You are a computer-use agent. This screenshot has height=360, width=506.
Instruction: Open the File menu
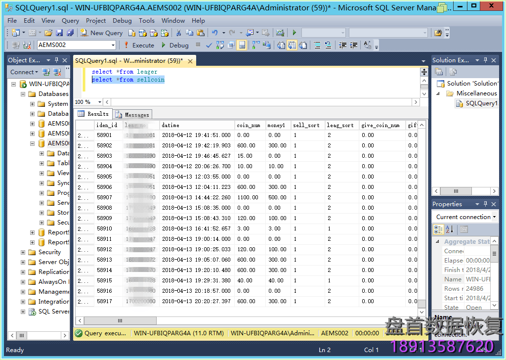(x=12, y=21)
